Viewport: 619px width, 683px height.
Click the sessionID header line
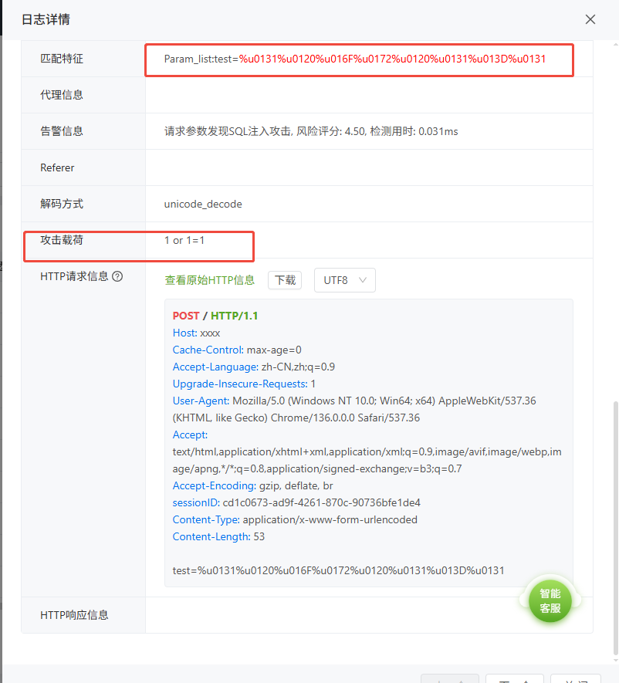click(x=296, y=502)
